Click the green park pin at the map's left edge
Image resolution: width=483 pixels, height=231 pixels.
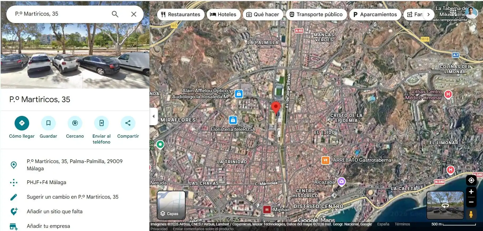tap(160, 145)
